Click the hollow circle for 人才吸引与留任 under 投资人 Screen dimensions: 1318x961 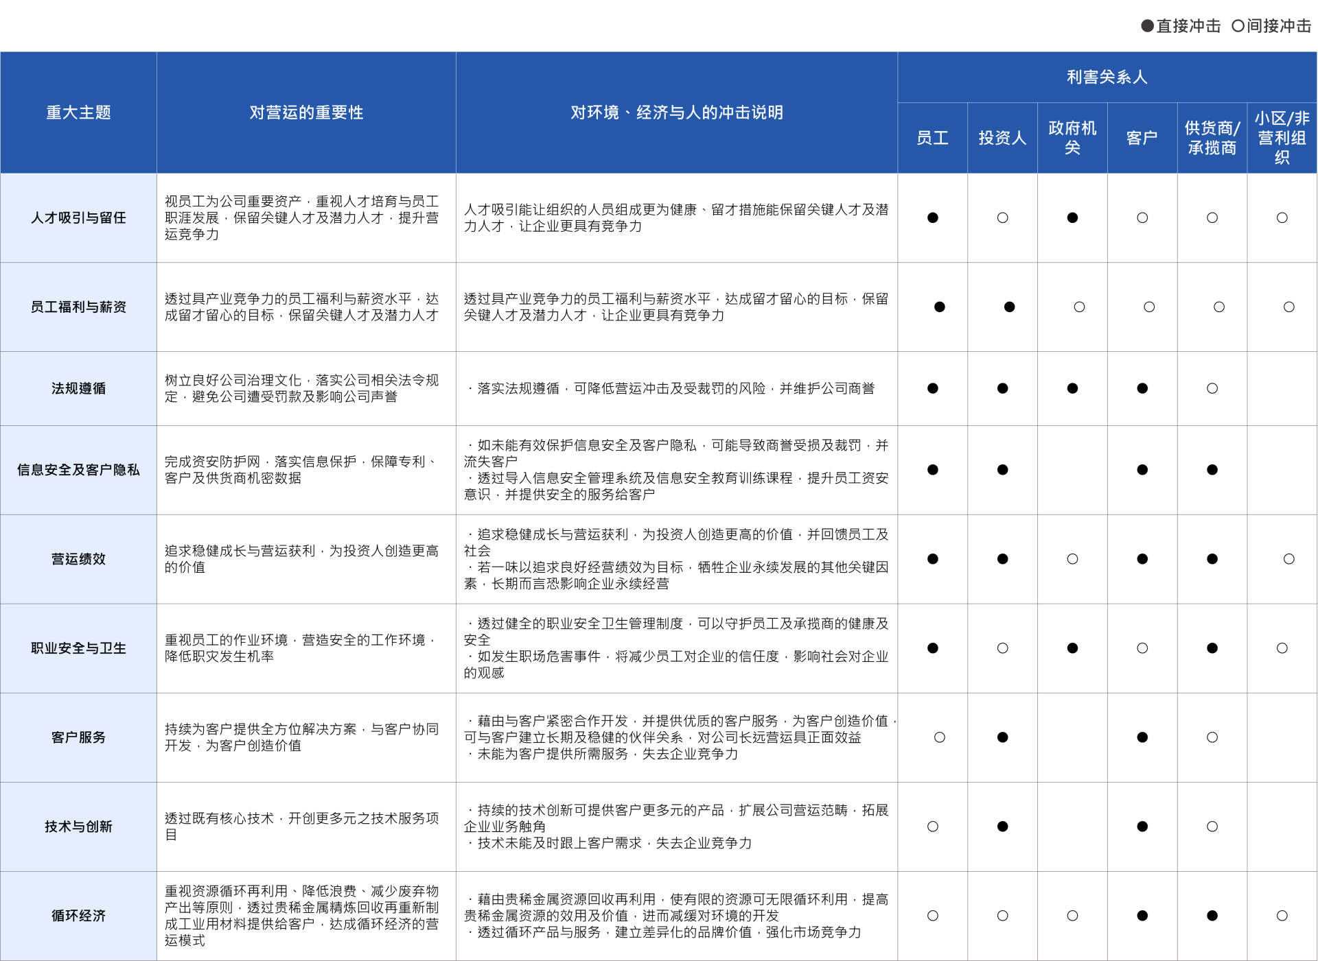(1002, 217)
